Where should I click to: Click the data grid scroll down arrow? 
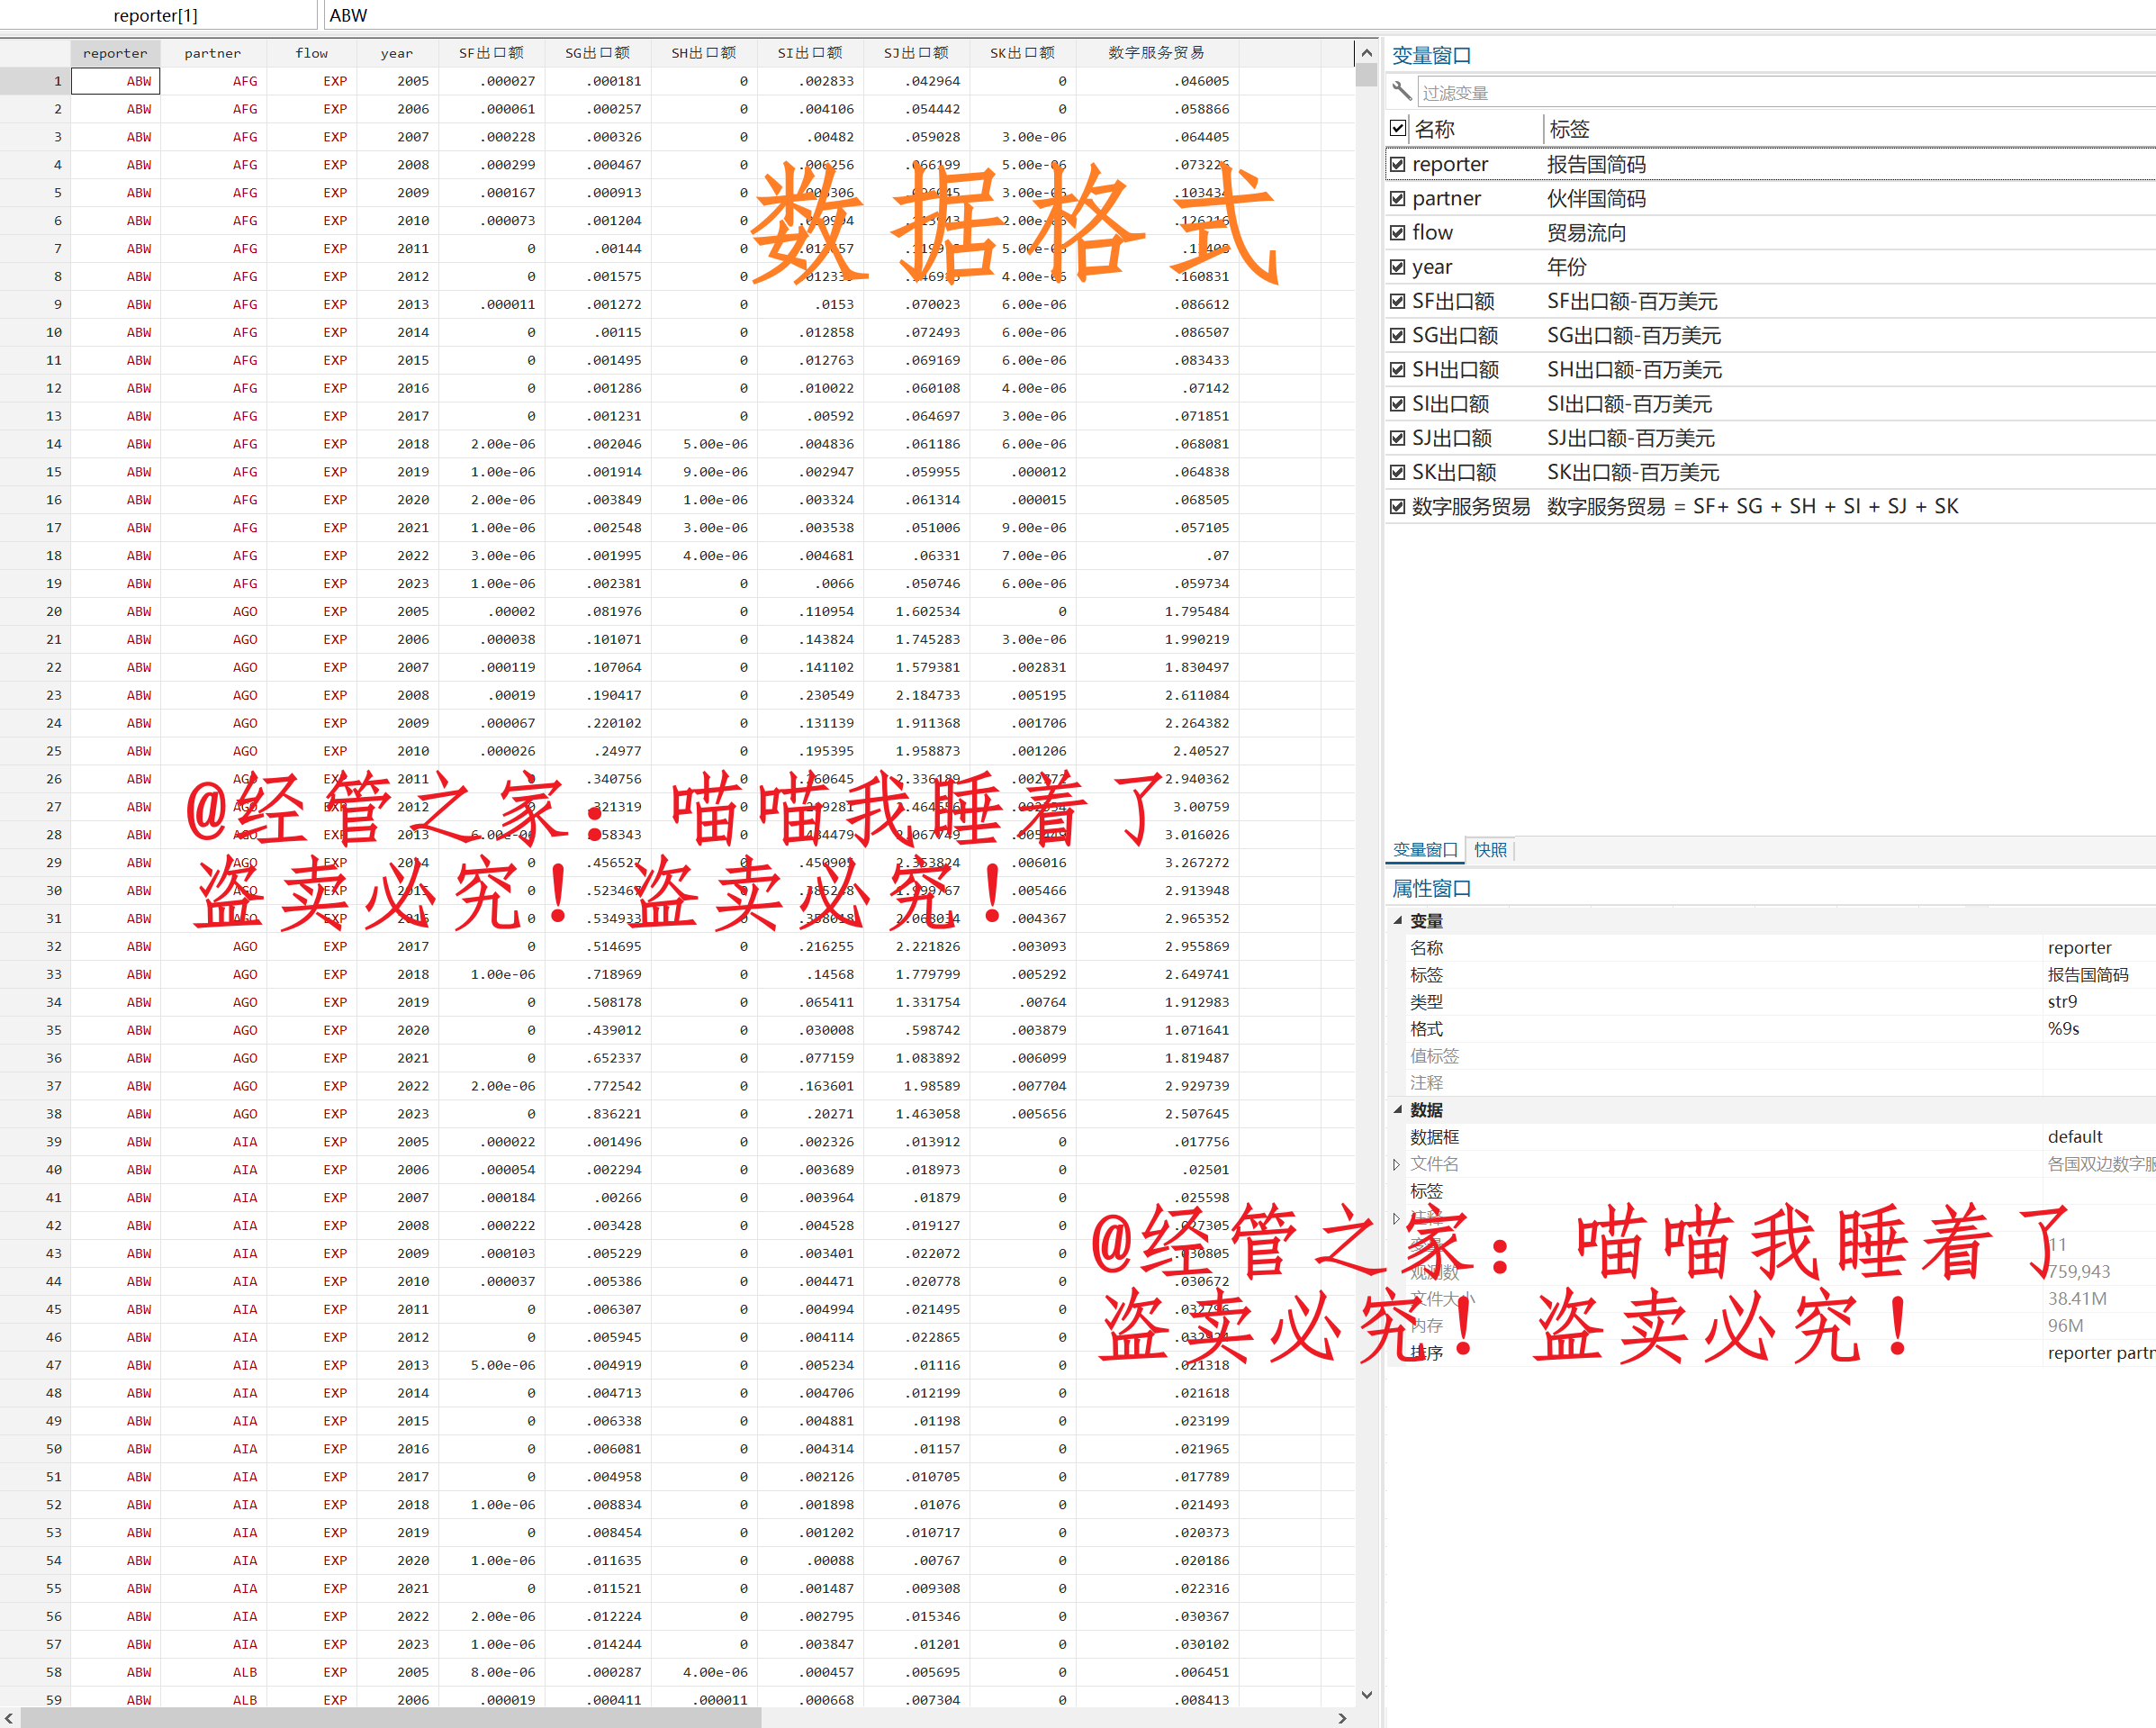[x=1366, y=1695]
